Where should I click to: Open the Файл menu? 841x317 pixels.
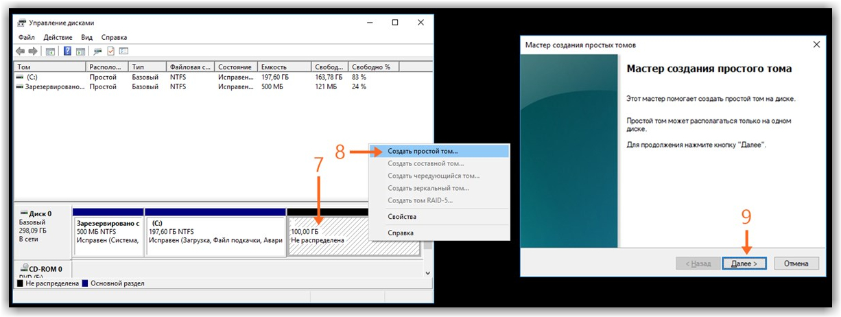point(27,37)
